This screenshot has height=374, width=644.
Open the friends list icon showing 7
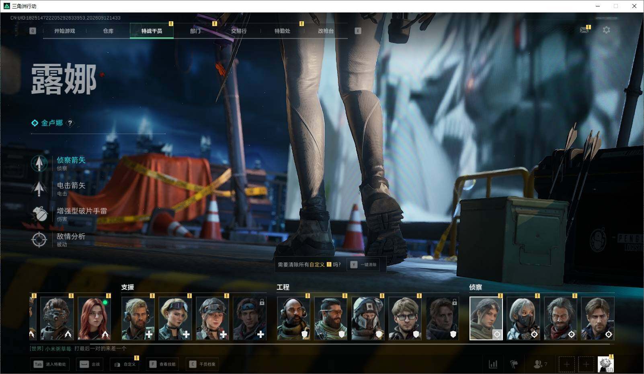coord(540,364)
